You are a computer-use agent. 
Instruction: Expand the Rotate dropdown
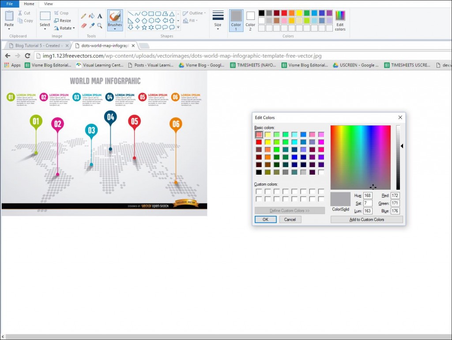tap(64, 28)
